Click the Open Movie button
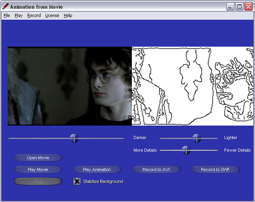 click(38, 158)
